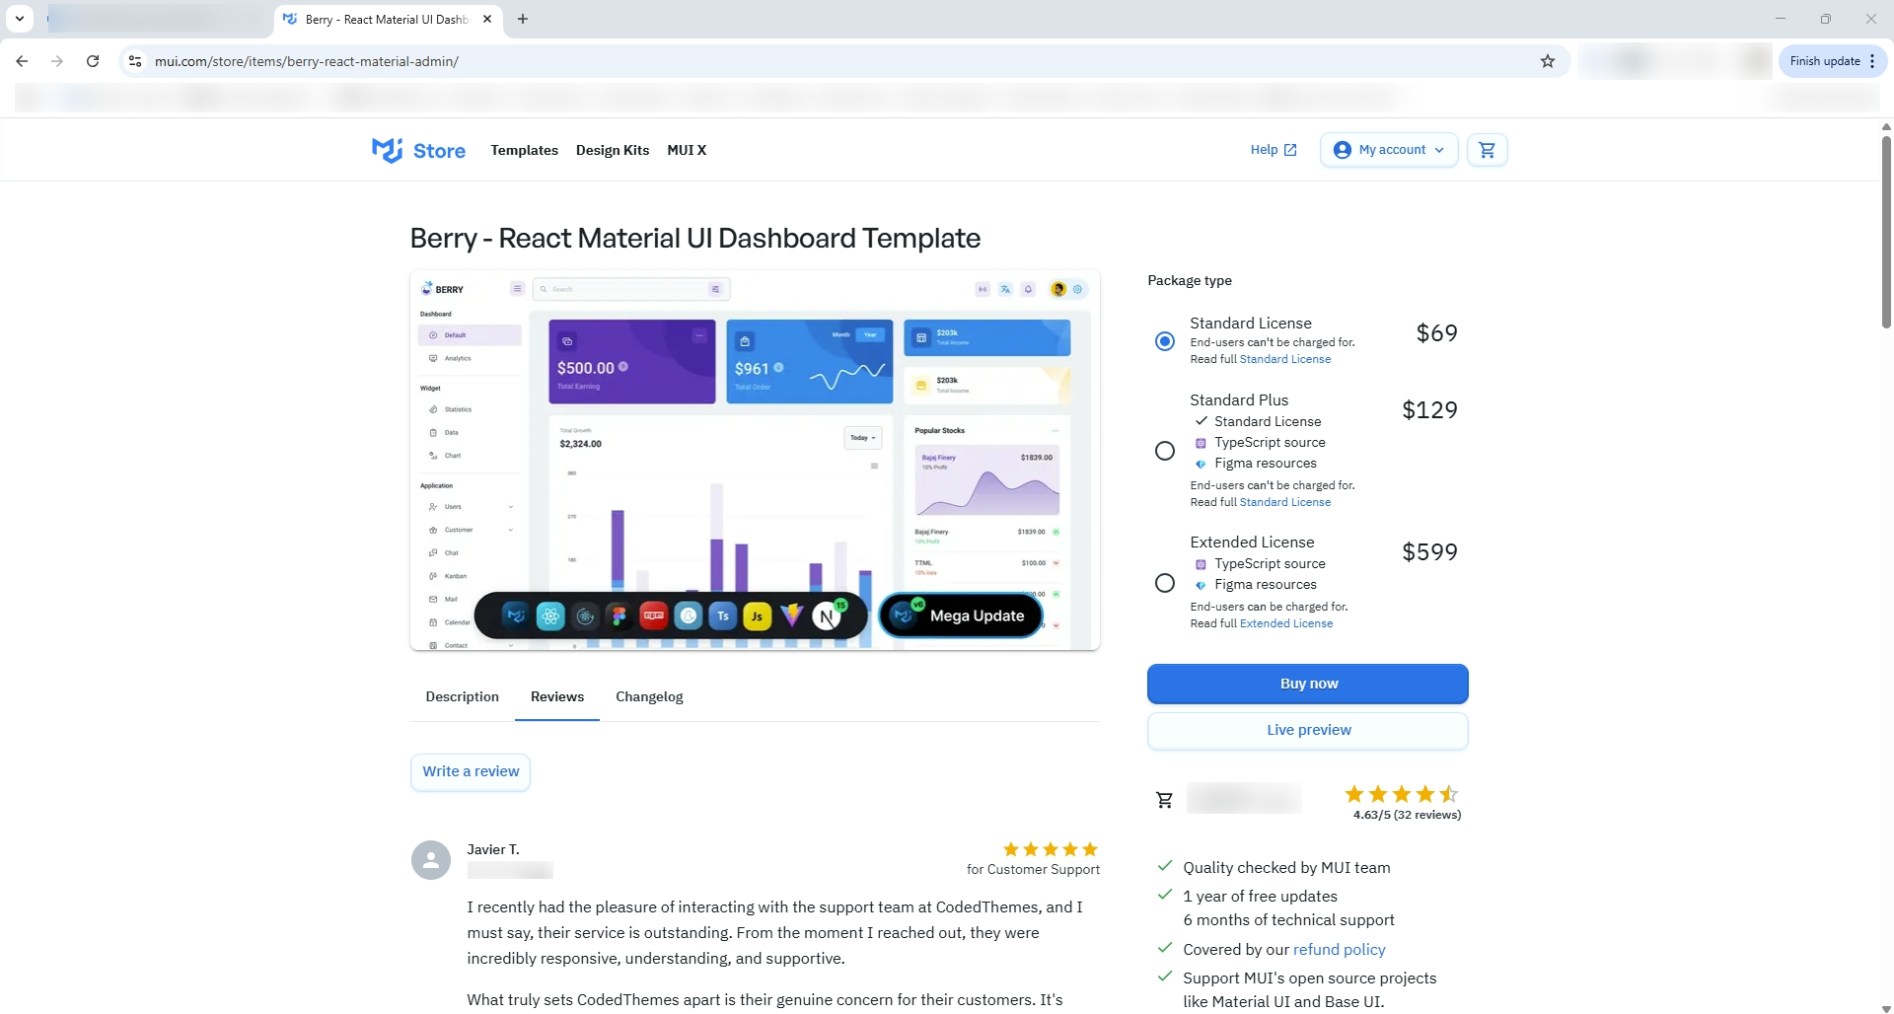Switch to the Reviews tab
Viewport: 1894px width, 1014px height.
coord(557,696)
